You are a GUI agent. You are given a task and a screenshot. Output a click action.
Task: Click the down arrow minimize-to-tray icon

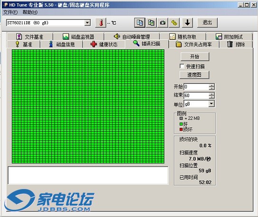187,23
